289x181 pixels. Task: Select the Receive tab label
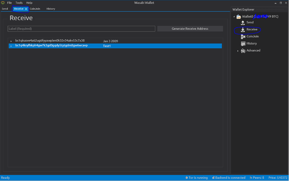(19, 9)
